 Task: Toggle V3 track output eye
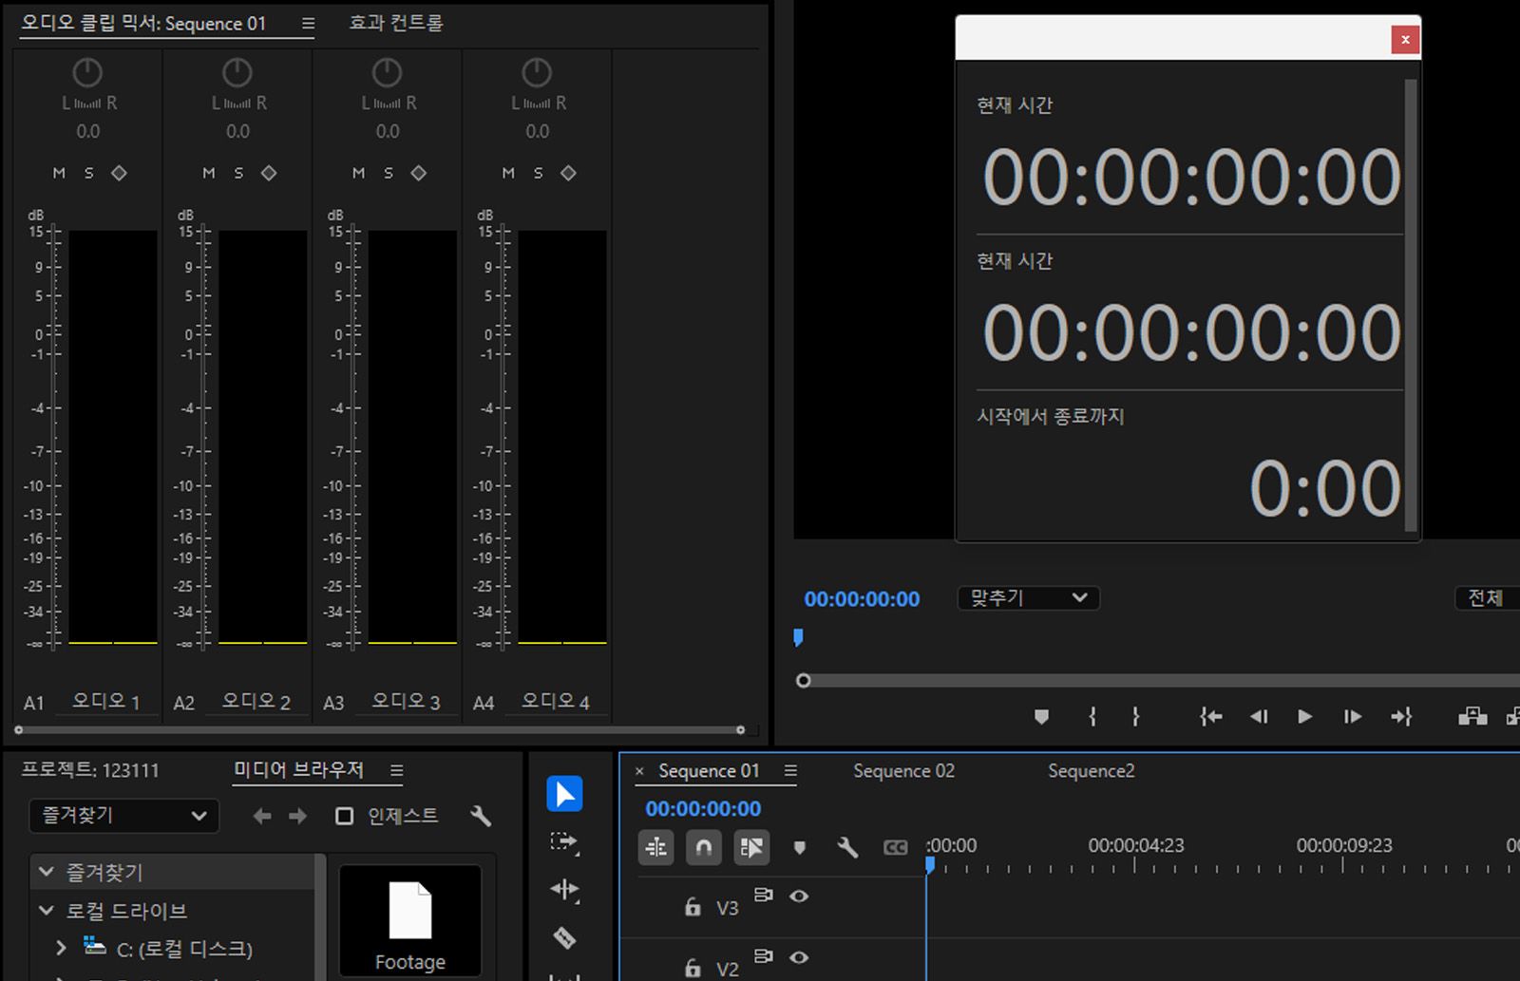[x=799, y=896]
